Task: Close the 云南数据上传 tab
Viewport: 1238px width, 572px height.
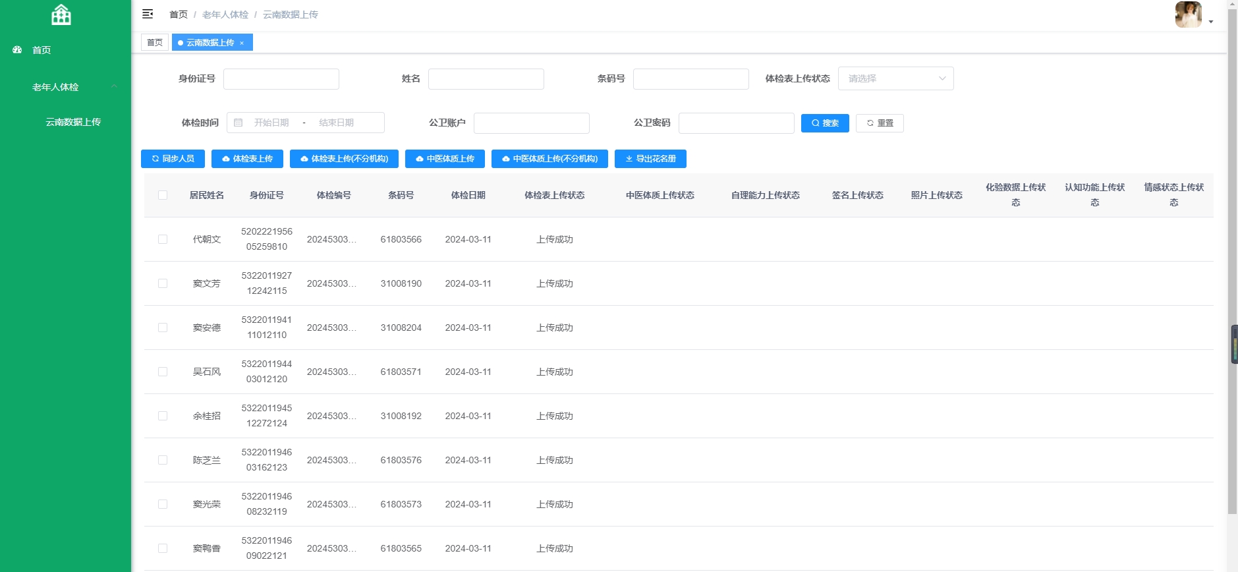Action: (x=242, y=43)
